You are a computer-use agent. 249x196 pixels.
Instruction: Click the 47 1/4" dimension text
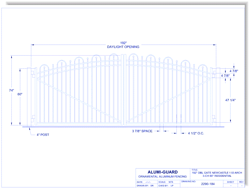tap(231, 100)
